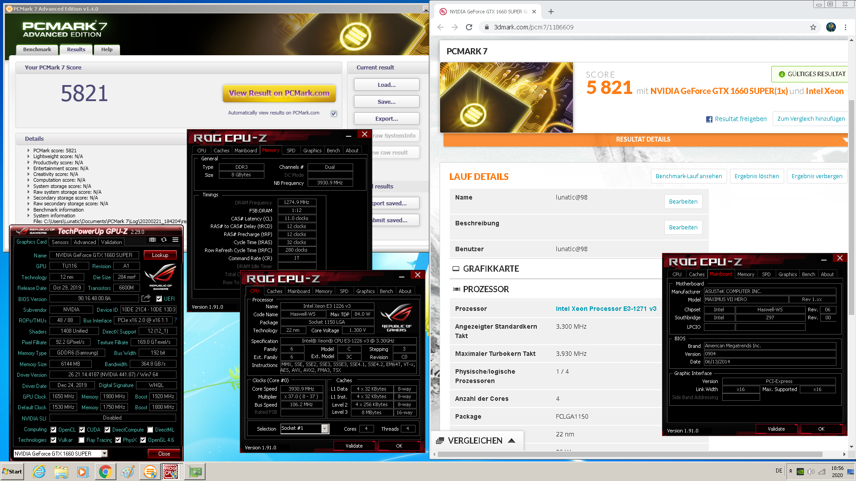Open the GPU selection dropdown in GPU-Z
856x481 pixels.
coord(104,453)
